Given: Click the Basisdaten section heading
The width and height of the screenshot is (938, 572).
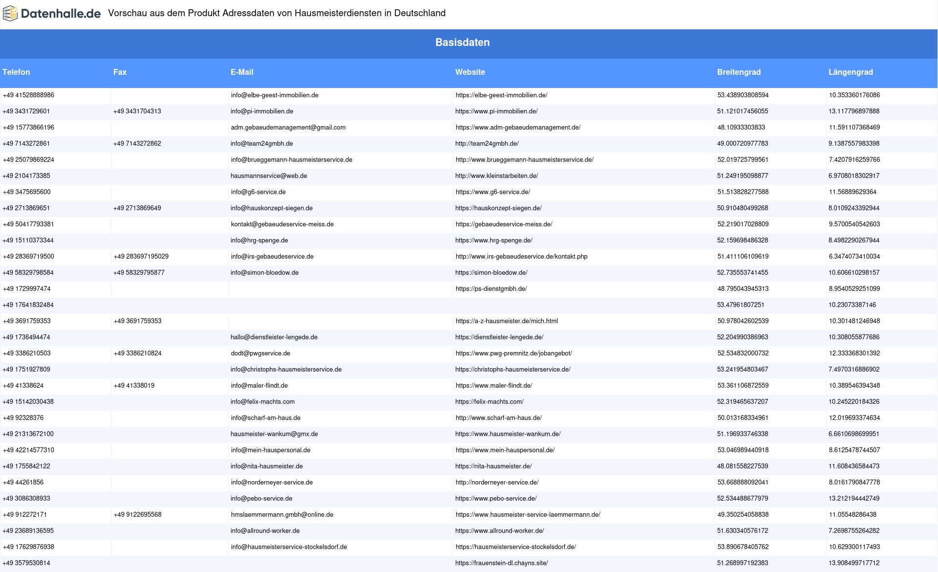Looking at the screenshot, I should click(x=463, y=43).
